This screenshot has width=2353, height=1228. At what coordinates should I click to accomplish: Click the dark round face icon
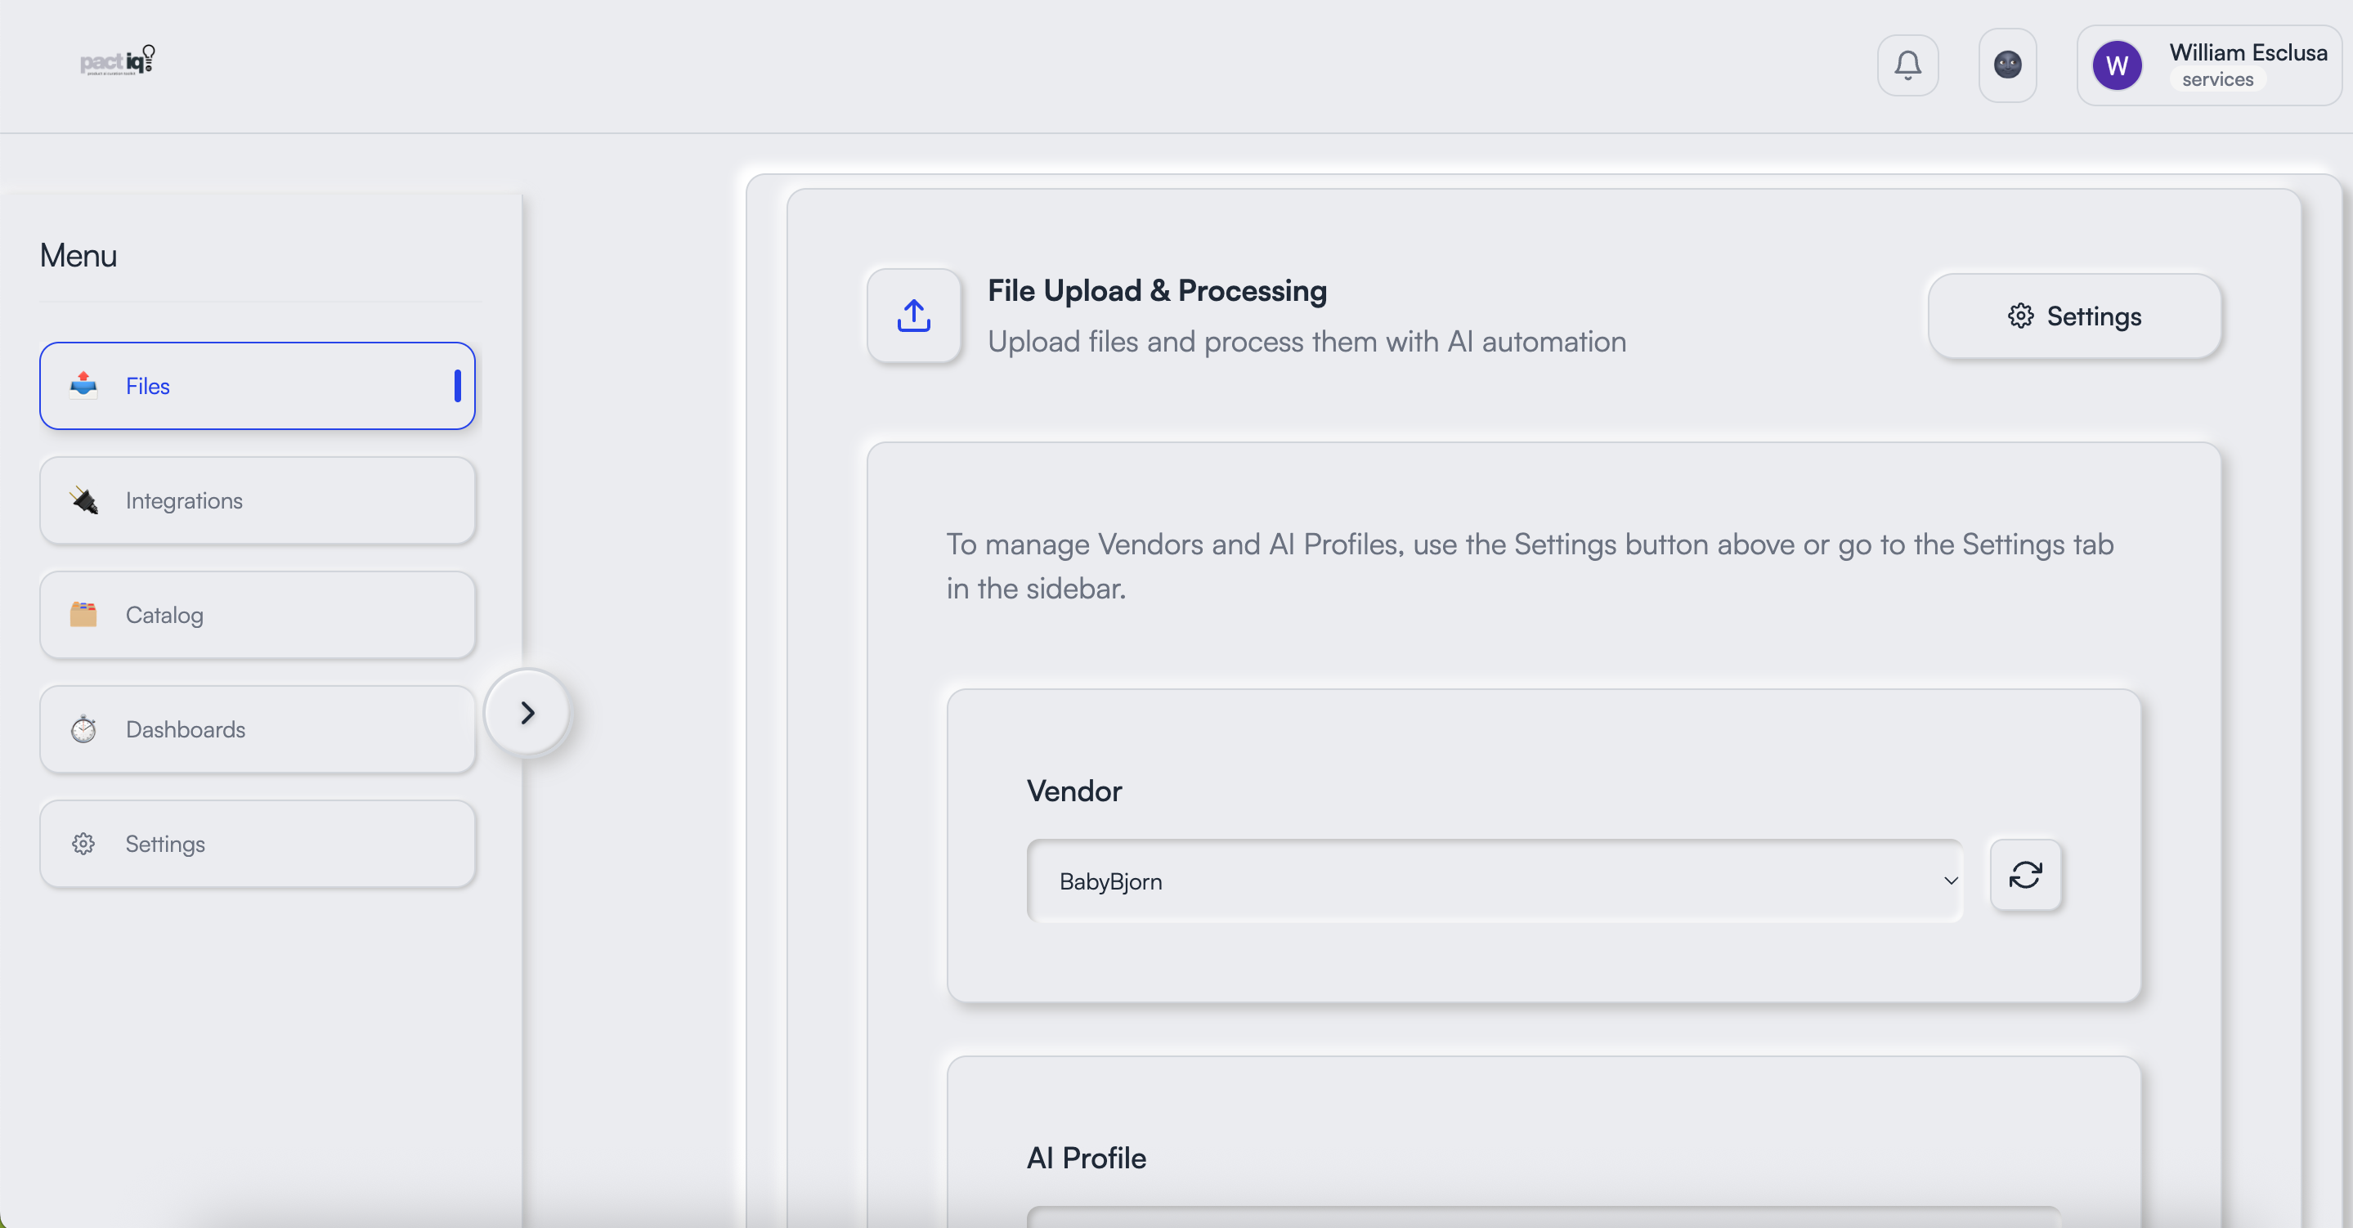click(2007, 65)
